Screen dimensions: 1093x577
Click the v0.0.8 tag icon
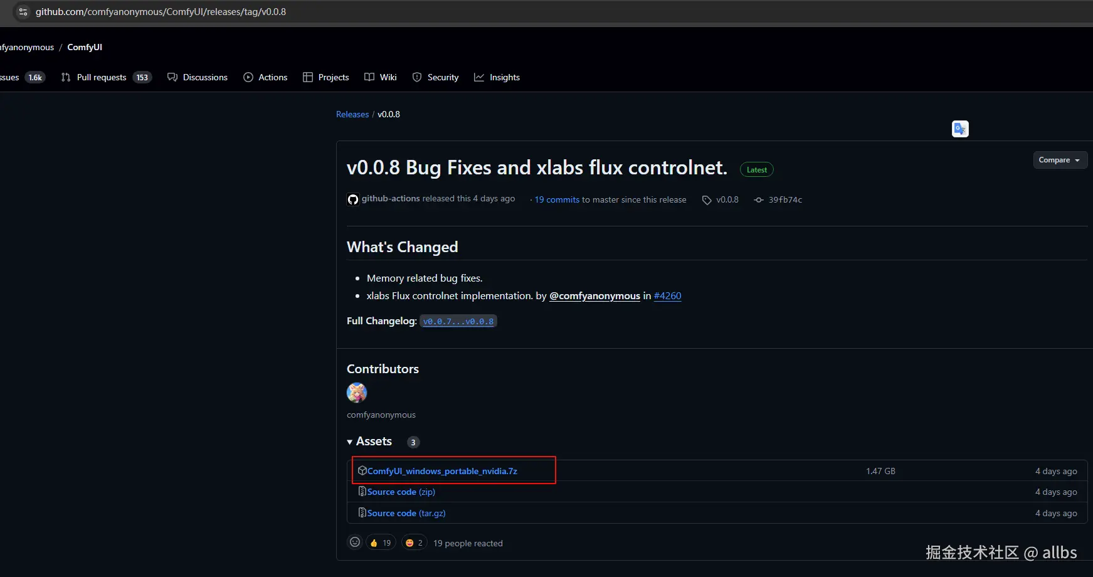pyautogui.click(x=707, y=200)
